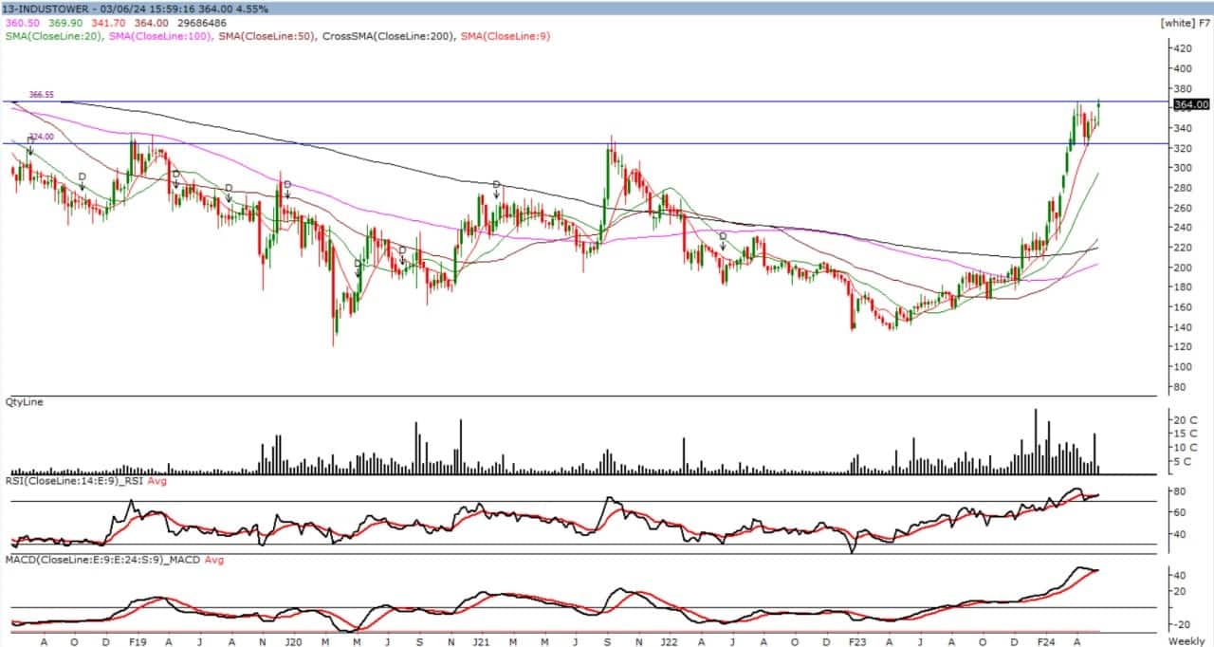Select the dividend D marker in mid-2022
1214x647 pixels.
(x=723, y=237)
